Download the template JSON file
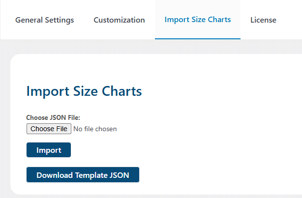The height and width of the screenshot is (198, 302). coord(83,175)
